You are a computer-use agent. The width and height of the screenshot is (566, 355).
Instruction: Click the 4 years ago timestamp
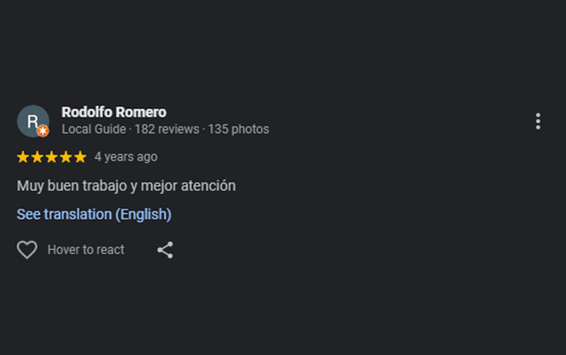(126, 157)
